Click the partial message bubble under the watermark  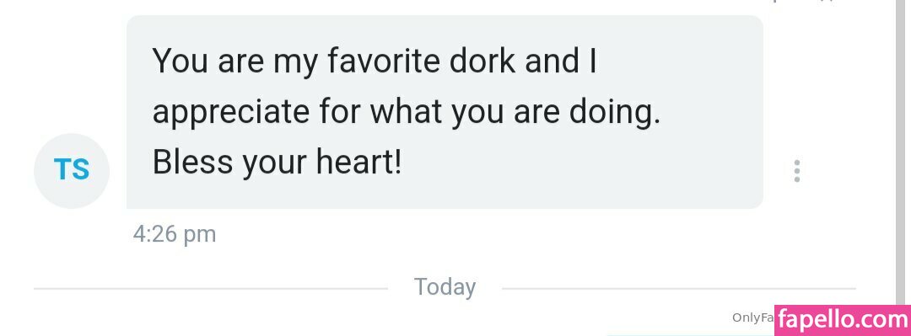pos(690,335)
